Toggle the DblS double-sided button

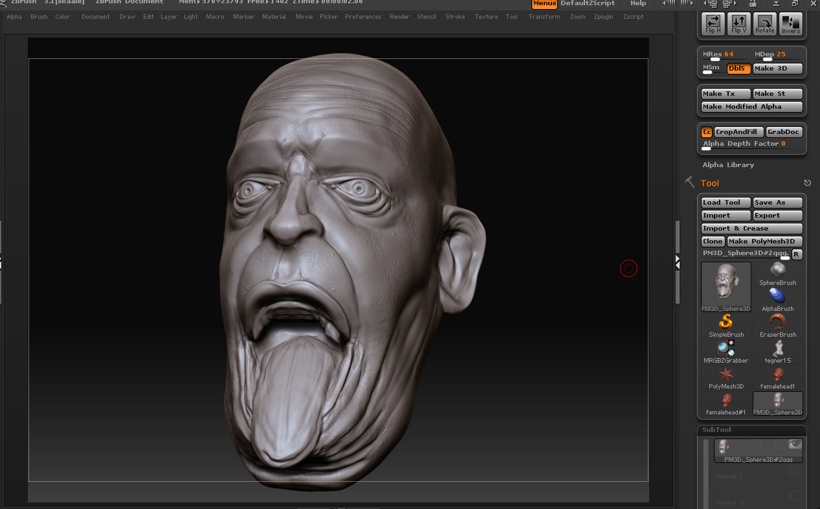coord(739,69)
